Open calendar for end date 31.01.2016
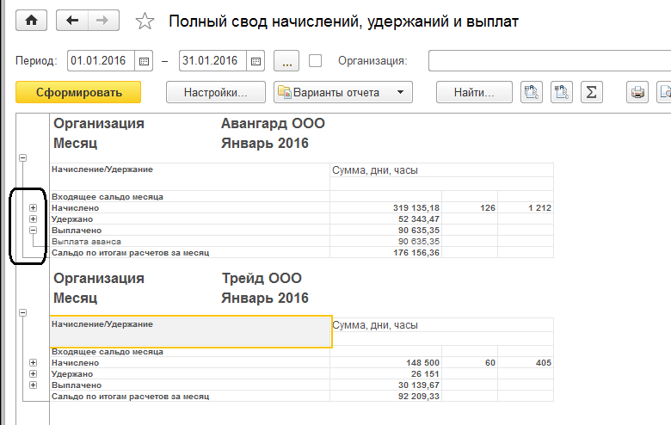This screenshot has height=425, width=671. pos(255,61)
